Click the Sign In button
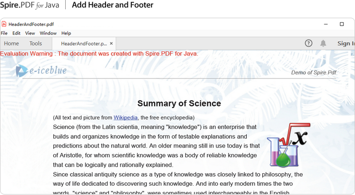The width and height of the screenshot is (355, 195). coord(346,43)
